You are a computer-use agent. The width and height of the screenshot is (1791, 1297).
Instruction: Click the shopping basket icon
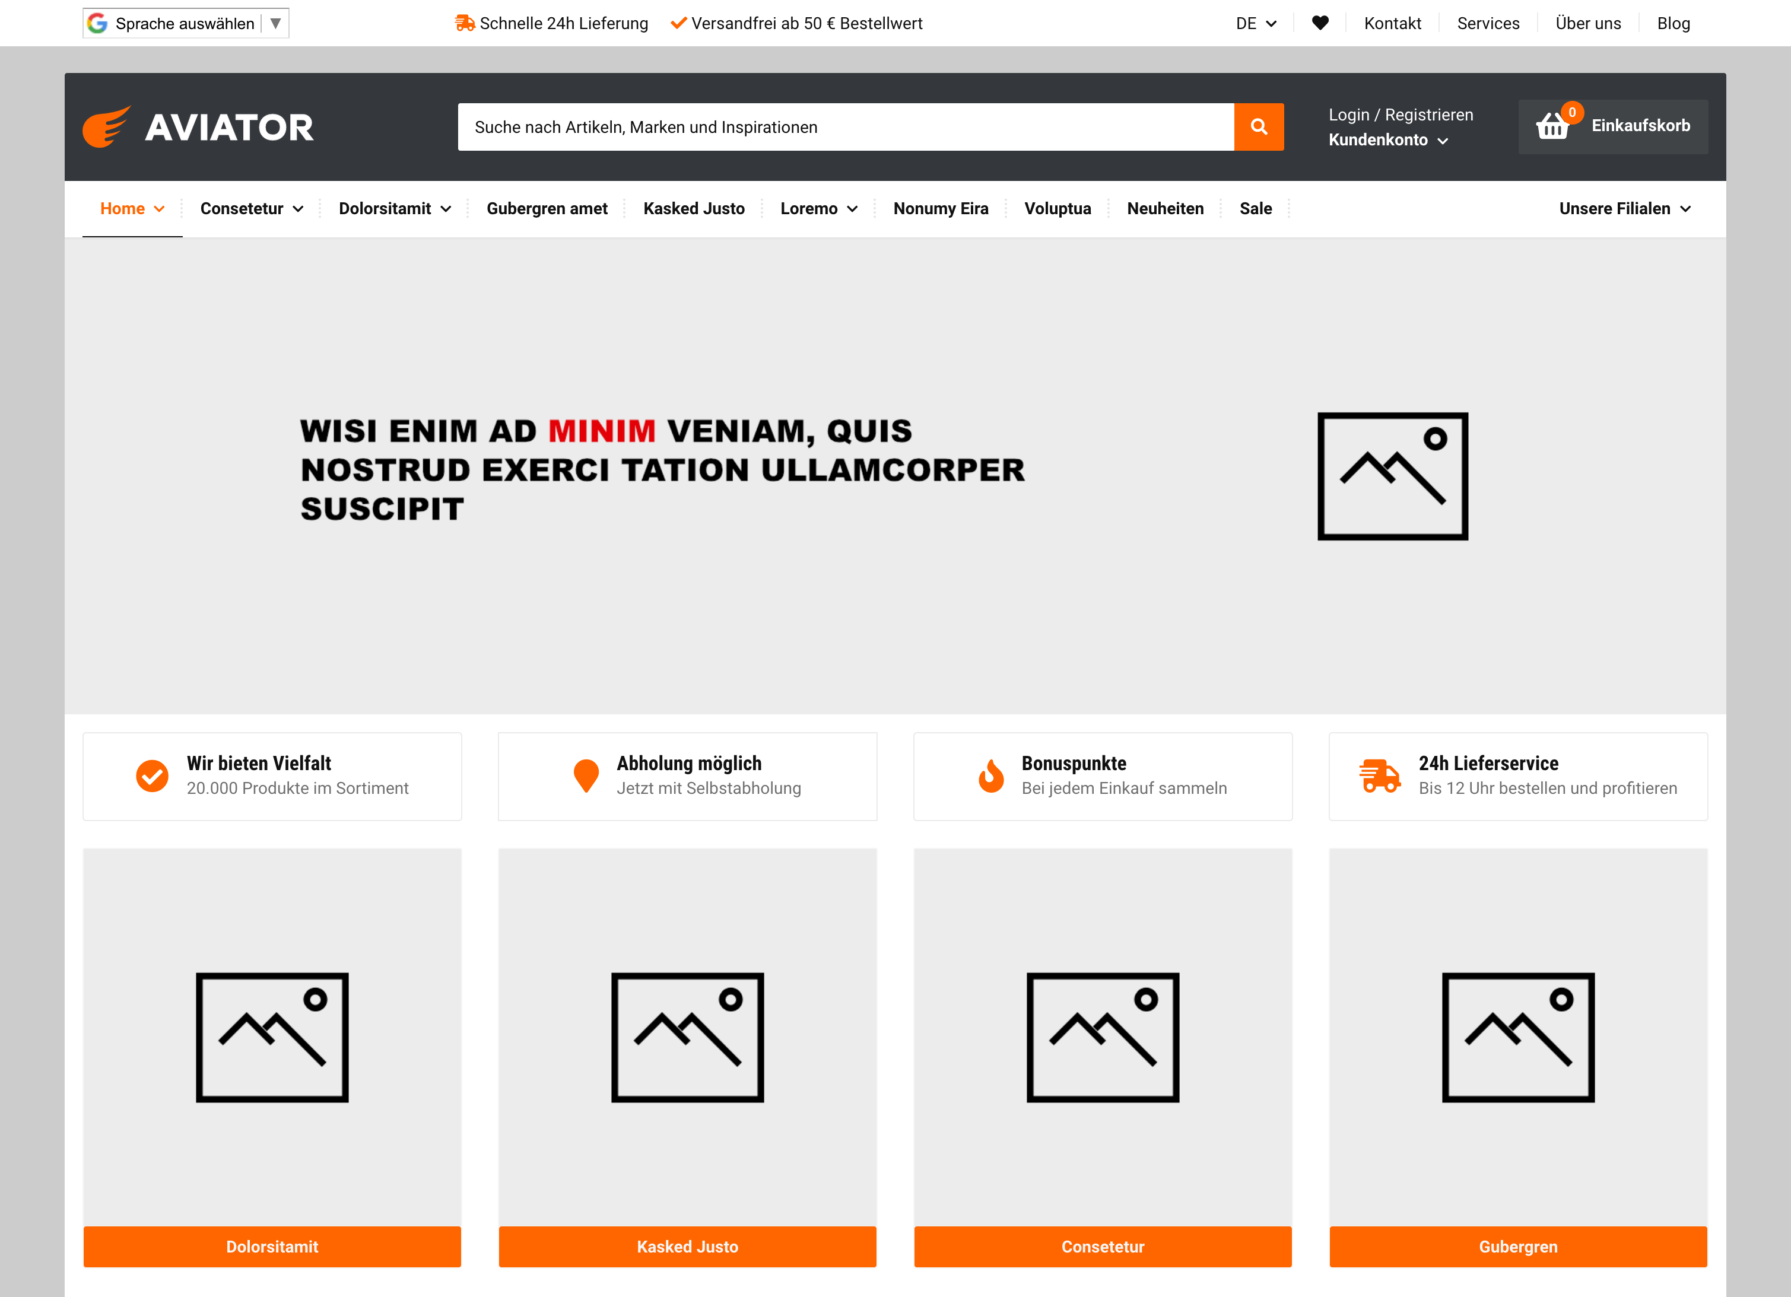tap(1552, 126)
